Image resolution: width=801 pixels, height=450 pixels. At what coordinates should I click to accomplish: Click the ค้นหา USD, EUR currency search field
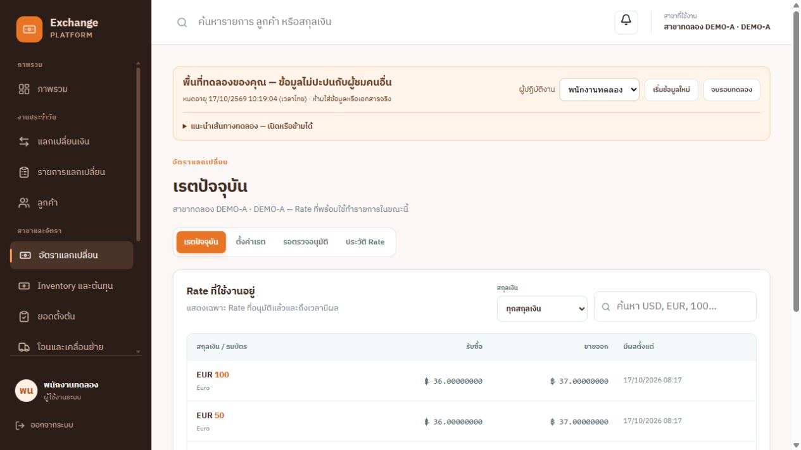click(x=675, y=307)
